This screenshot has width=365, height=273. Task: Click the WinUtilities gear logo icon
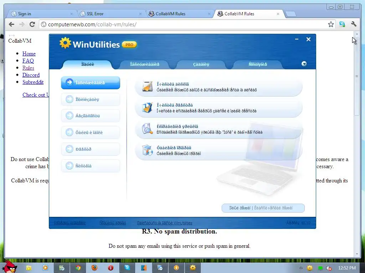(65, 43)
